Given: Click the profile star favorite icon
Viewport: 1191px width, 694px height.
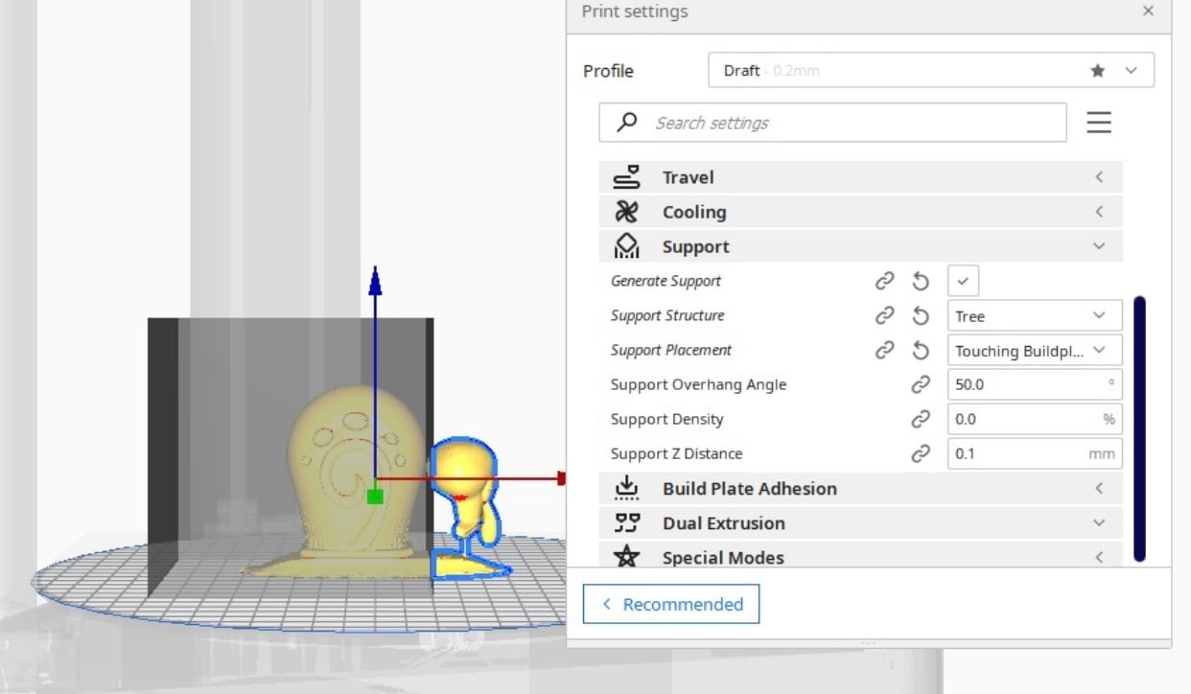Looking at the screenshot, I should click(1098, 71).
